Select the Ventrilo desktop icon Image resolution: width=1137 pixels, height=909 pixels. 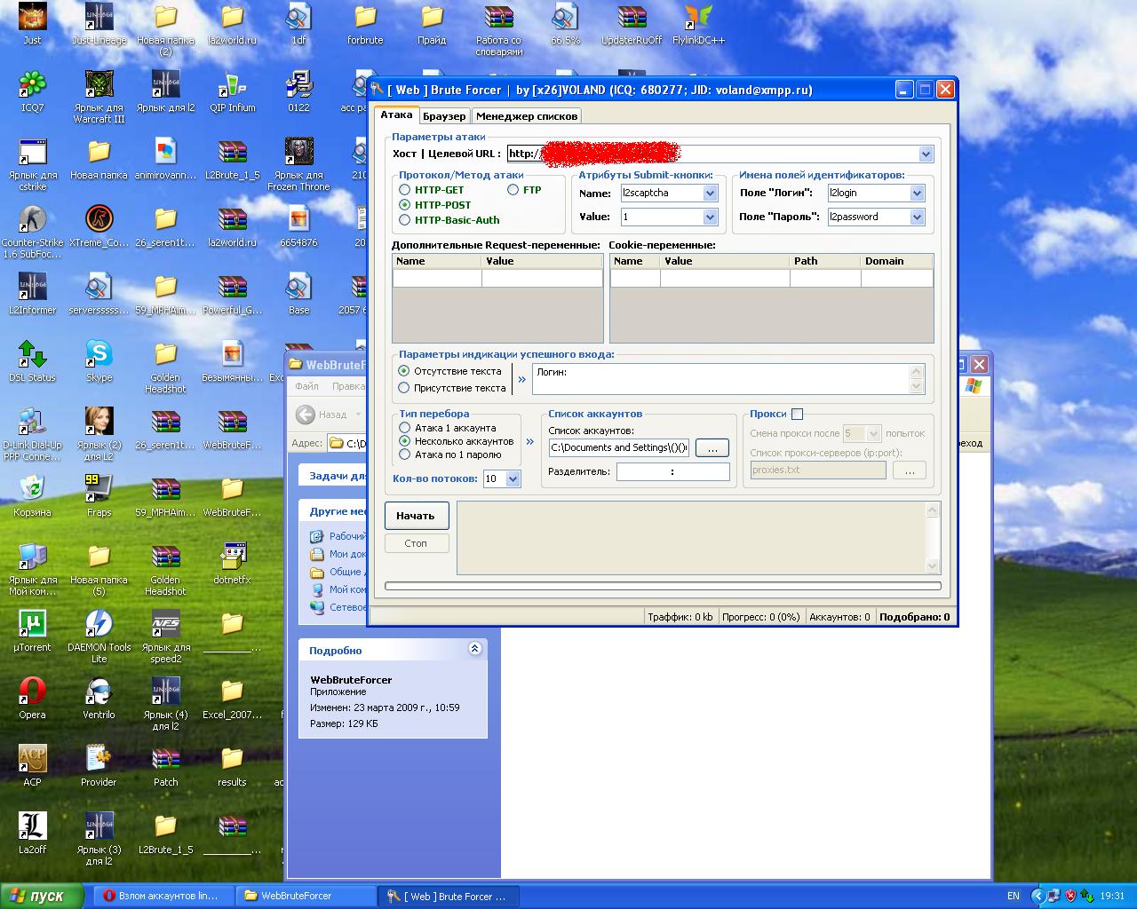(99, 699)
